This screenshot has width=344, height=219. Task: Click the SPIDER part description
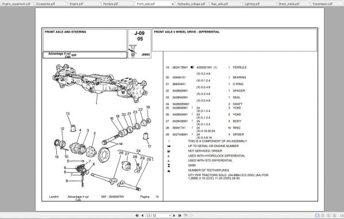point(239,134)
